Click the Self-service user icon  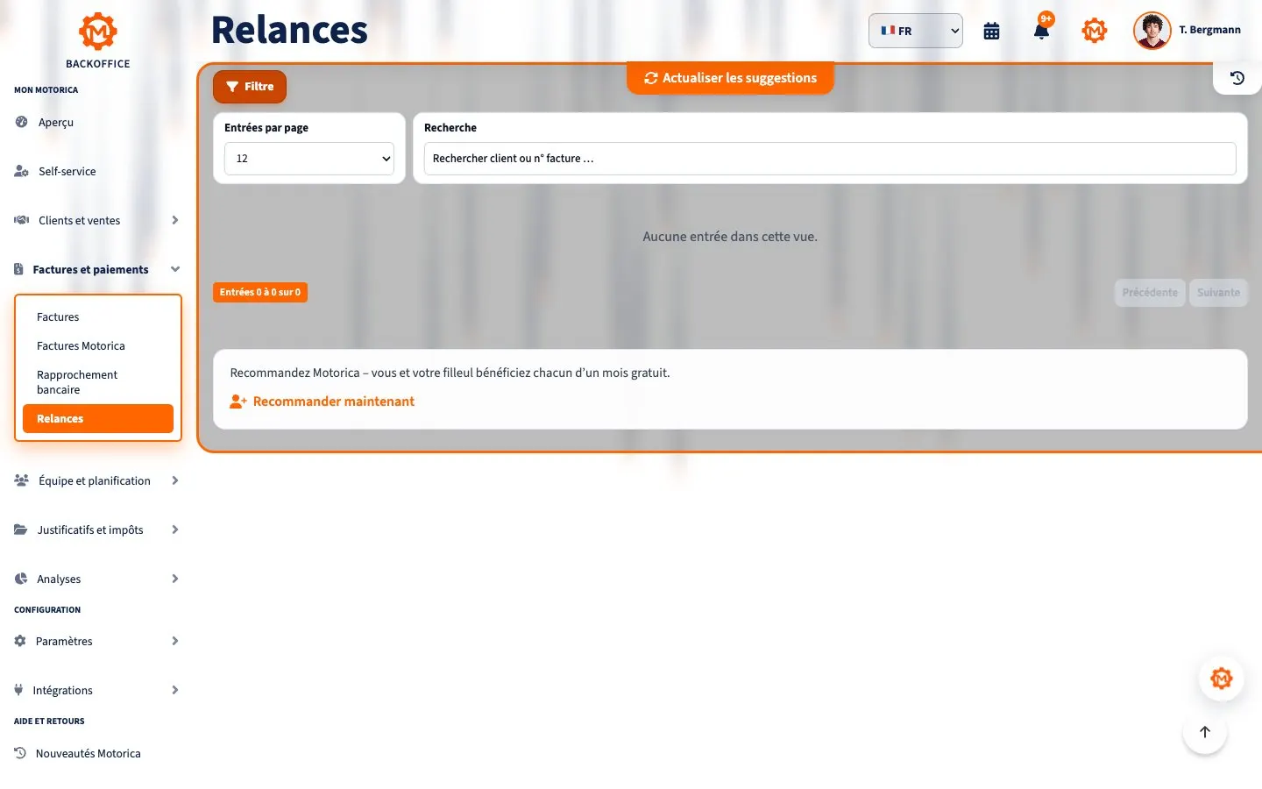(21, 171)
